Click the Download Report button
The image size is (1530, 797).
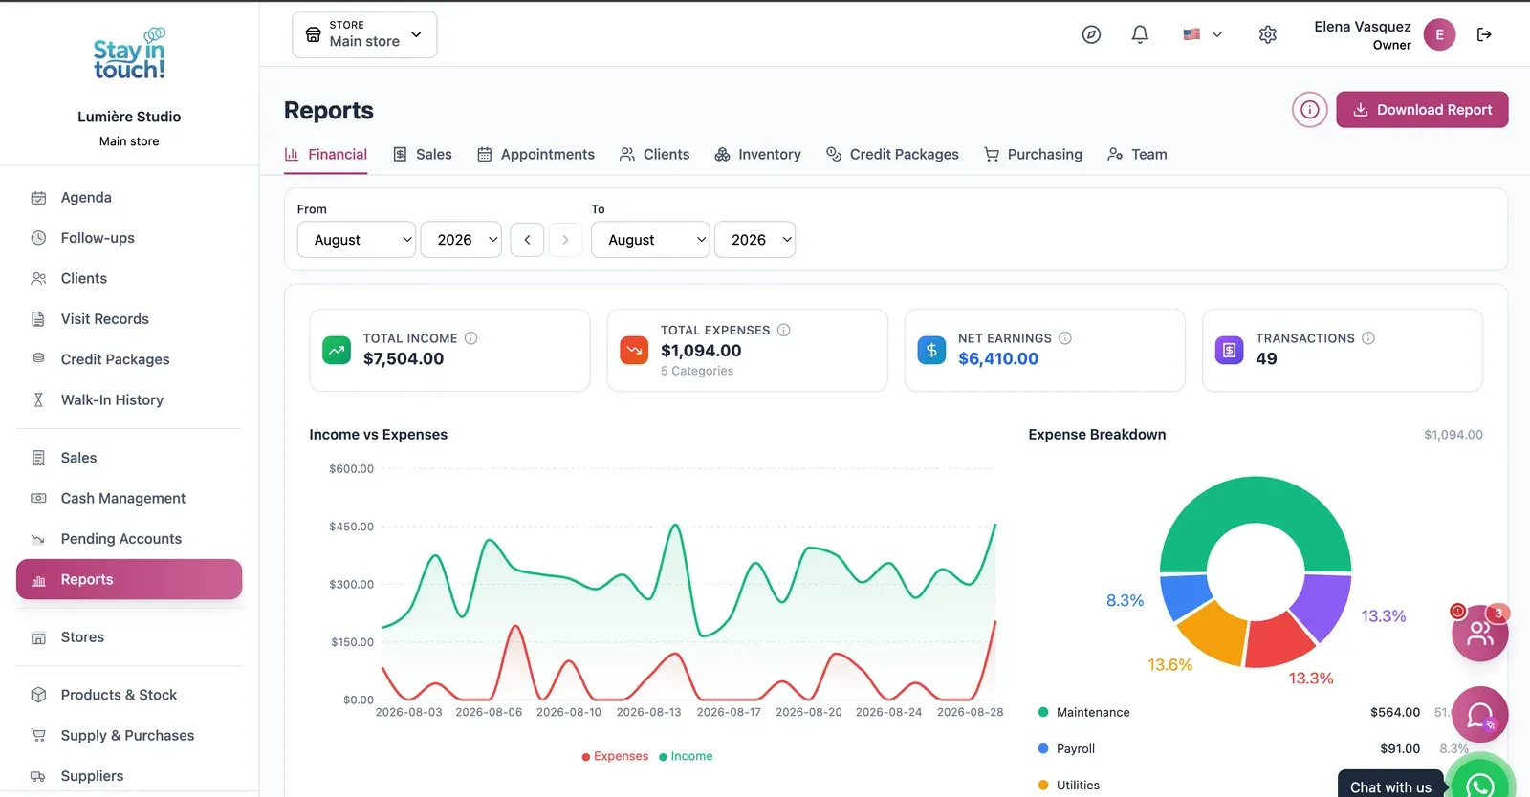pos(1422,110)
